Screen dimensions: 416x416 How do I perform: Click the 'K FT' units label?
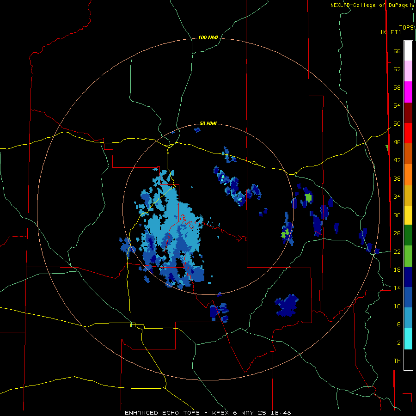391,32
